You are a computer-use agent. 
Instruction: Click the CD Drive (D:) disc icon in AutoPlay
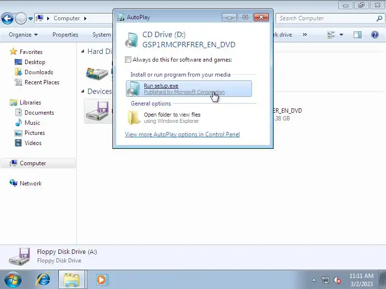(131, 39)
